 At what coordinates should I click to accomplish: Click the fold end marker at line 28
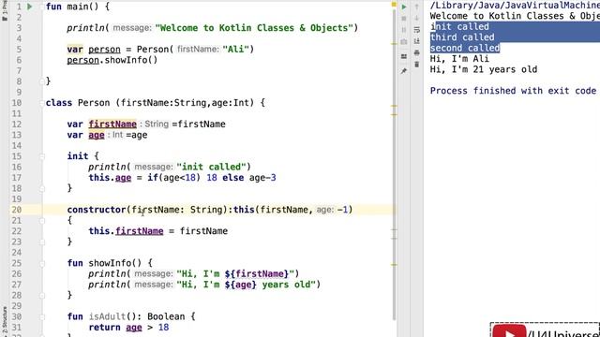click(x=41, y=296)
